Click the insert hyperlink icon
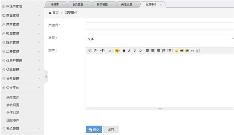Viewport: 234px width, 135px height. tap(193, 51)
